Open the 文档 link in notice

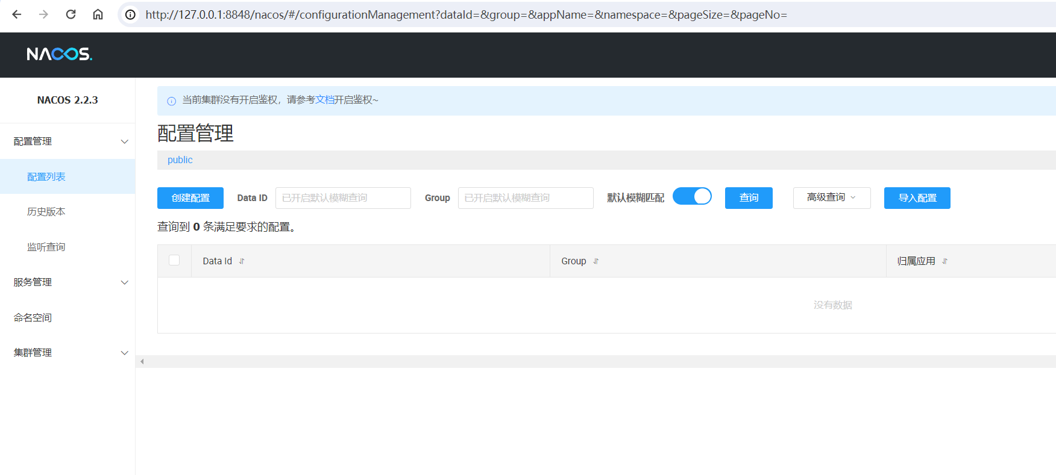(x=325, y=100)
